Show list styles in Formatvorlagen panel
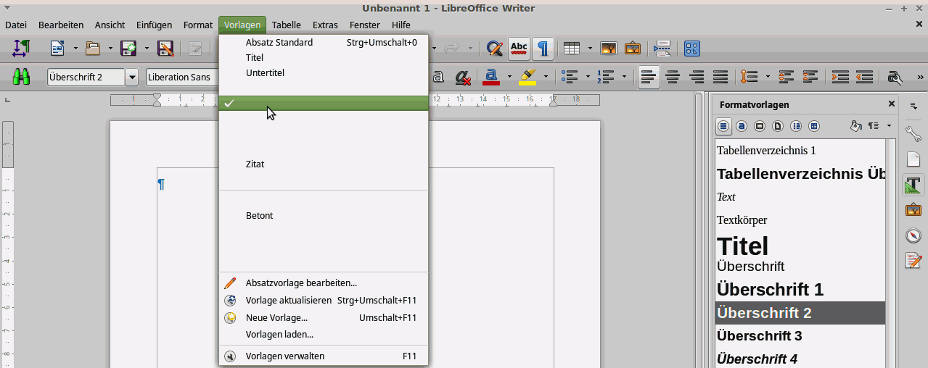This screenshot has width=928, height=368. (x=796, y=126)
